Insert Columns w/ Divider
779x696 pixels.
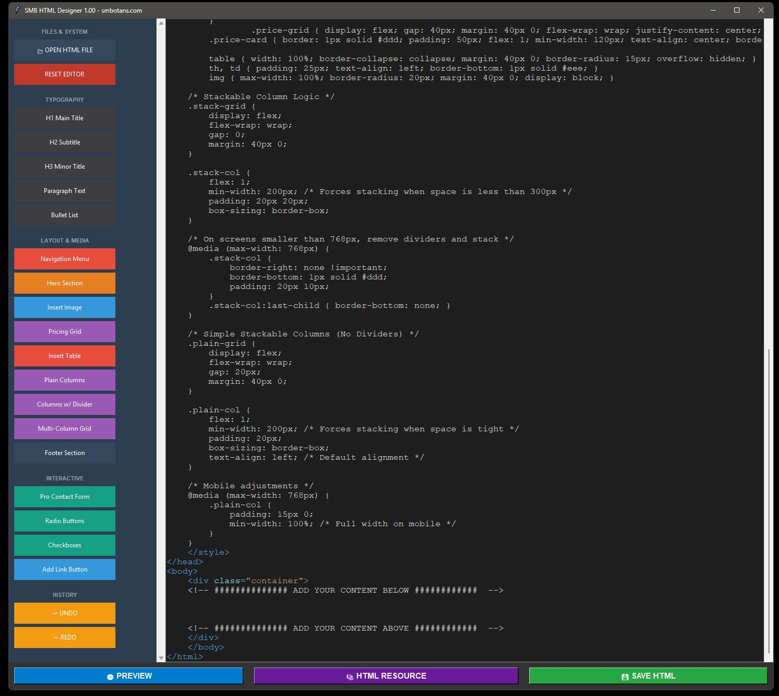coord(65,404)
